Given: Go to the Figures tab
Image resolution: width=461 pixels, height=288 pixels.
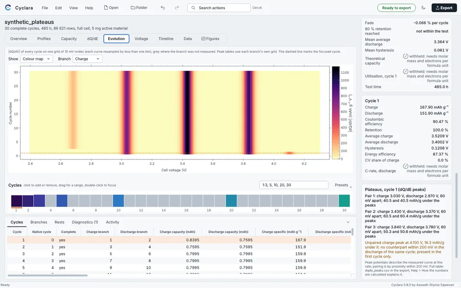Looking at the screenshot, I should pos(210,39).
